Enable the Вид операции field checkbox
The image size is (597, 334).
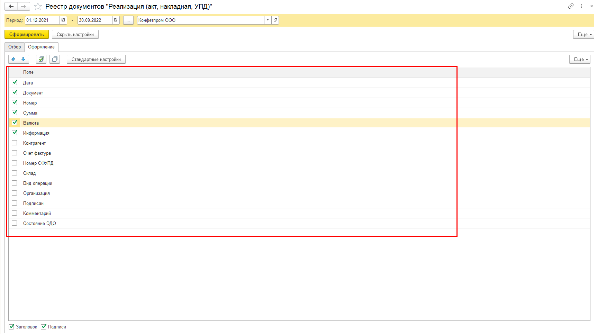(15, 183)
